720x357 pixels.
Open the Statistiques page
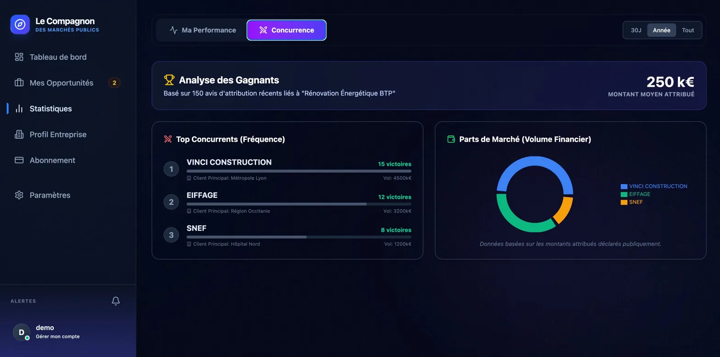pyautogui.click(x=68, y=109)
